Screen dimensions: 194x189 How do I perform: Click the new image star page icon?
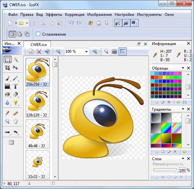[31, 52]
